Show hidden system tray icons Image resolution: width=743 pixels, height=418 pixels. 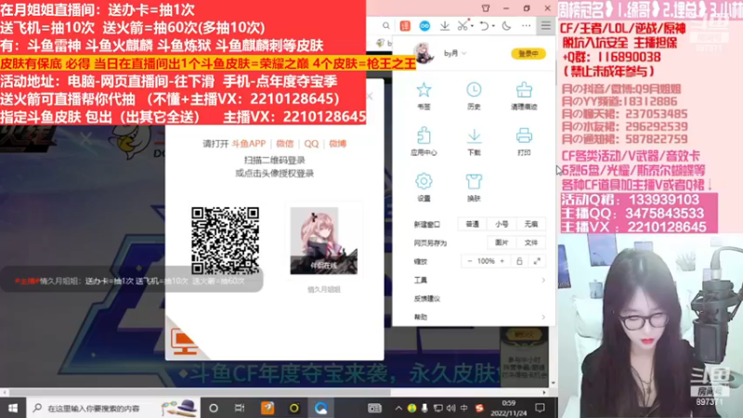coord(398,408)
